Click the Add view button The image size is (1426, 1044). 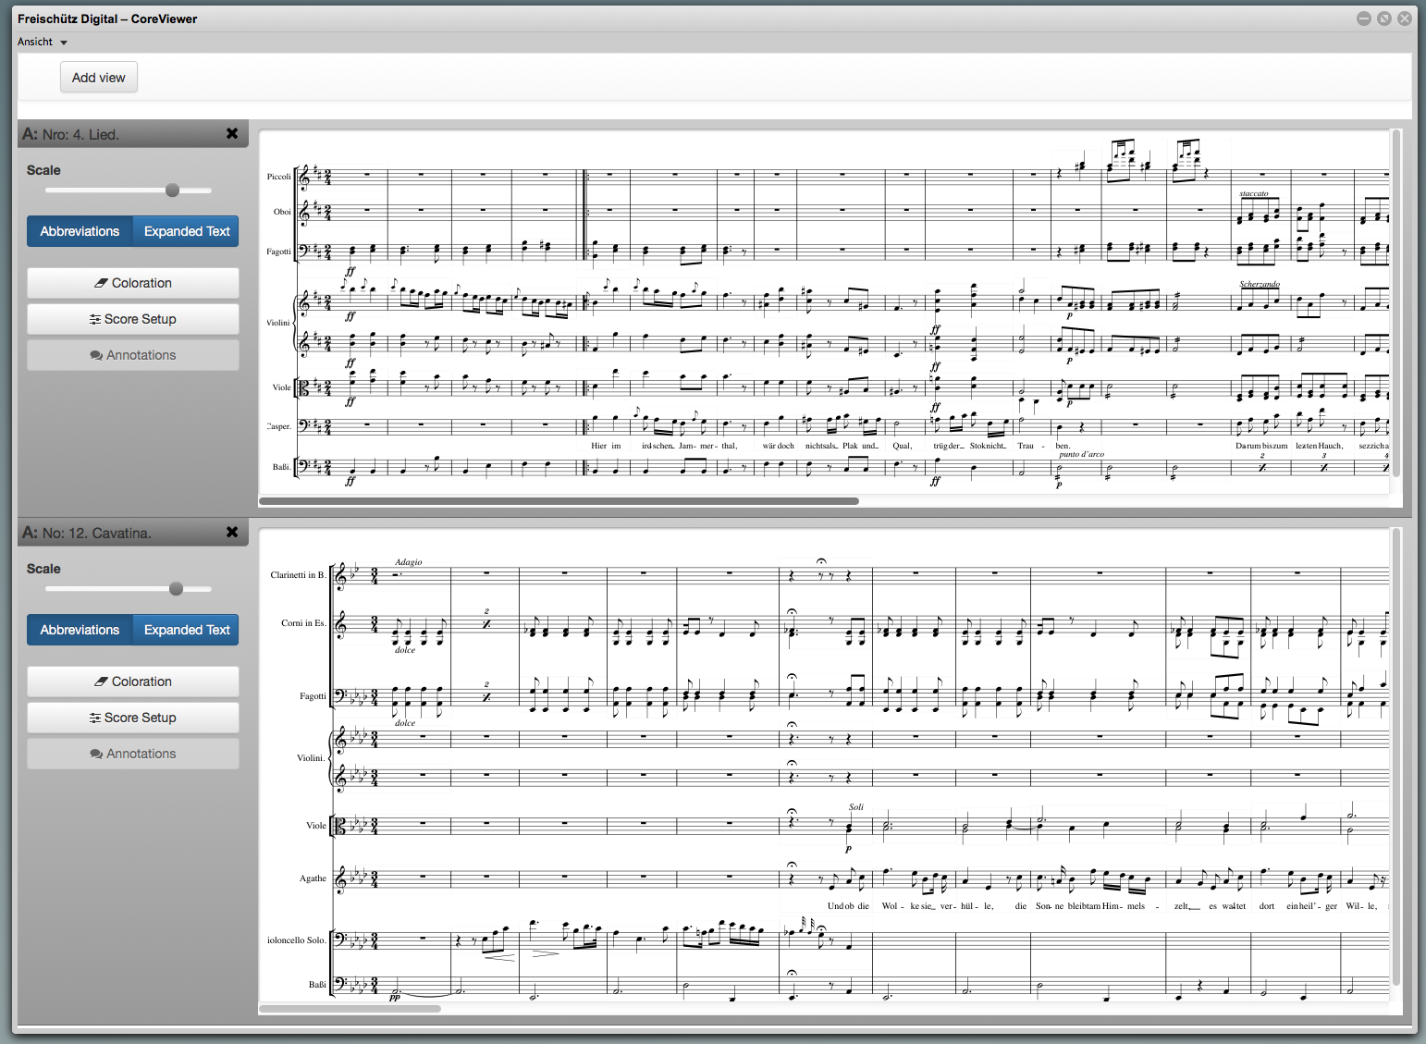(x=99, y=78)
